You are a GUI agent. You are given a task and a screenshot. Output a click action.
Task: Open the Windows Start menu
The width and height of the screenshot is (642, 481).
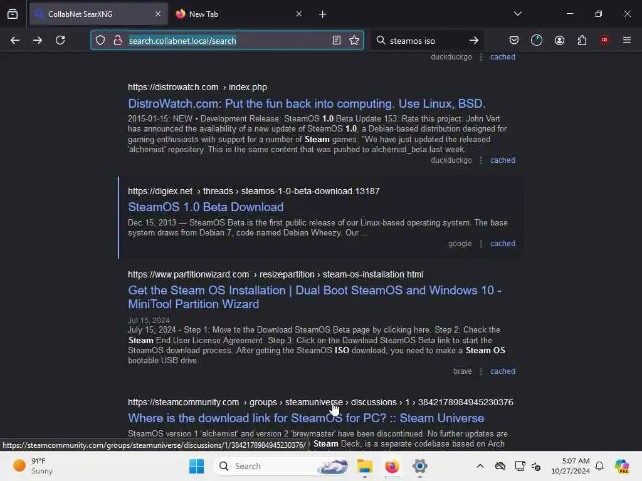tap(196, 466)
